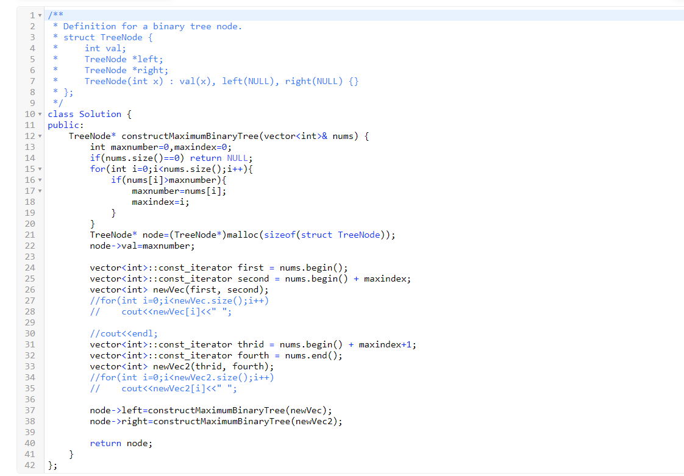
Task: Click the 'const_iterator first = nums.begin();' line
Action: pos(219,268)
